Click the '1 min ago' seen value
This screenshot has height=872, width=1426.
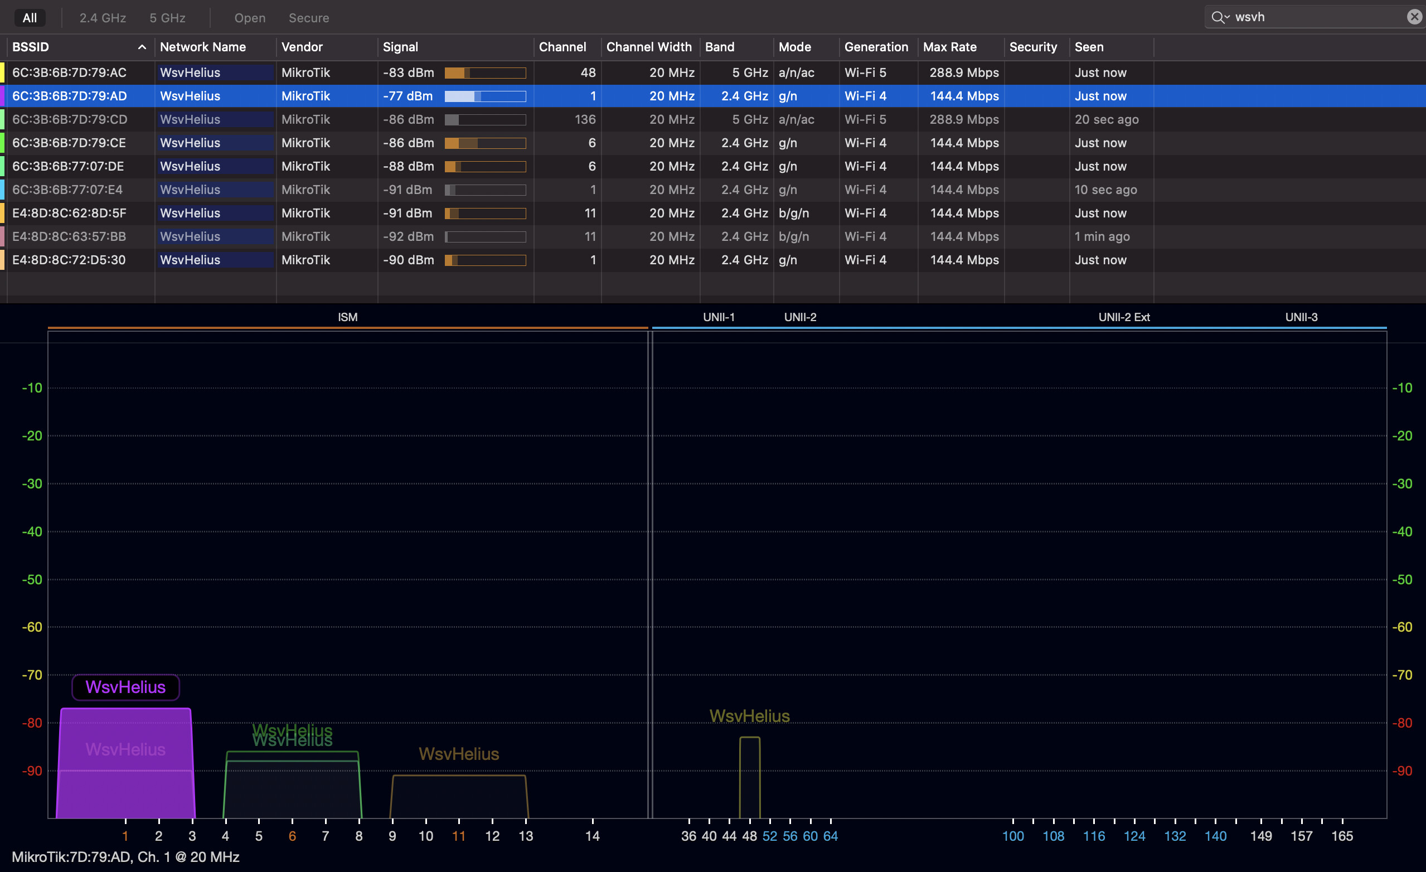point(1102,236)
